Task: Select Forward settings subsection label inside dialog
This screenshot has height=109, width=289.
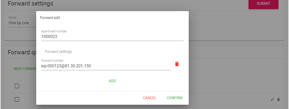Action: click(58, 52)
